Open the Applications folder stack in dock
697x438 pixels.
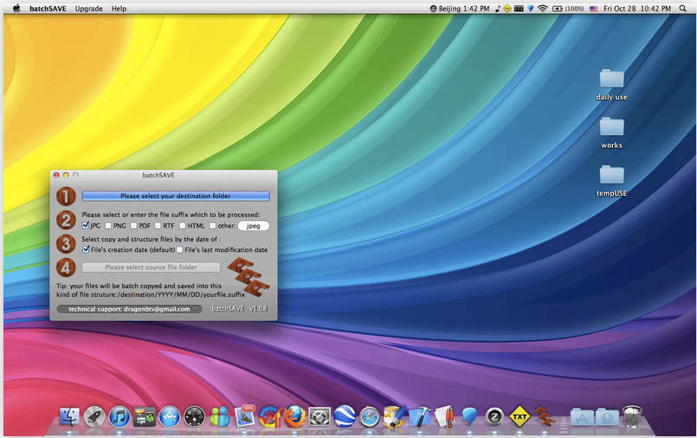582,417
